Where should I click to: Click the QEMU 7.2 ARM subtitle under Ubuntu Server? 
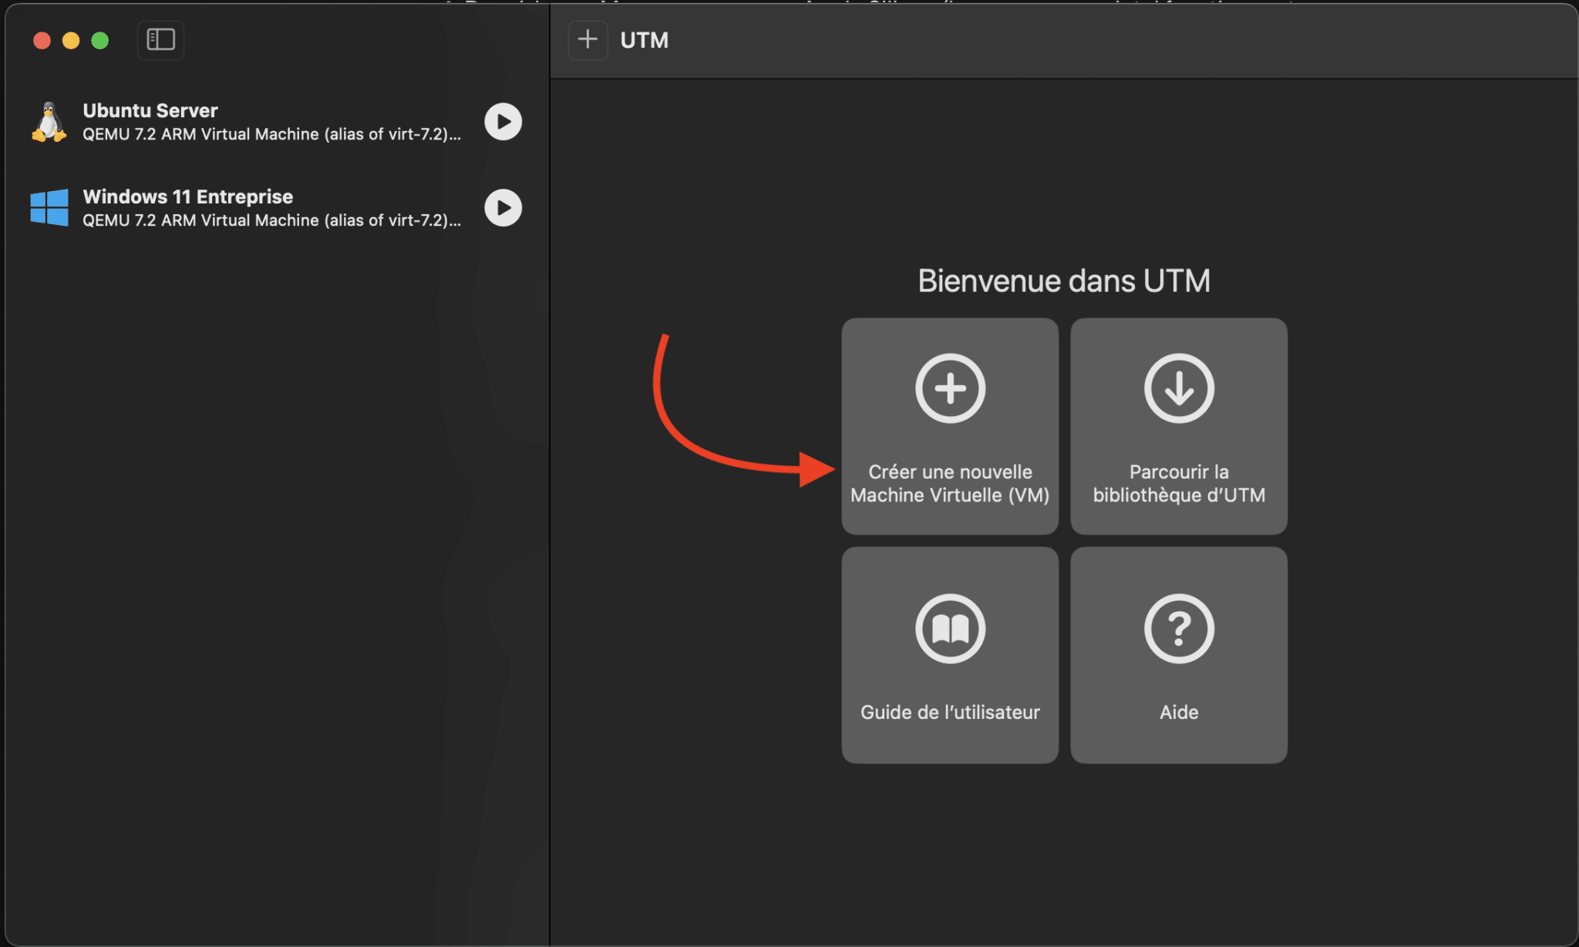point(271,134)
